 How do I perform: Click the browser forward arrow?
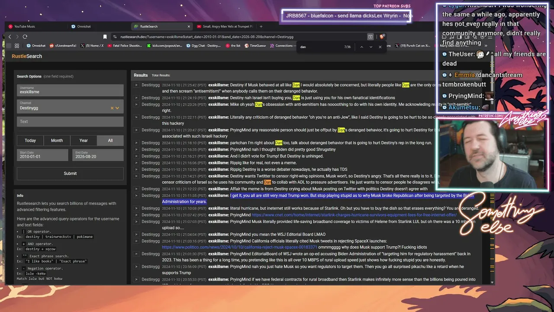[17, 37]
